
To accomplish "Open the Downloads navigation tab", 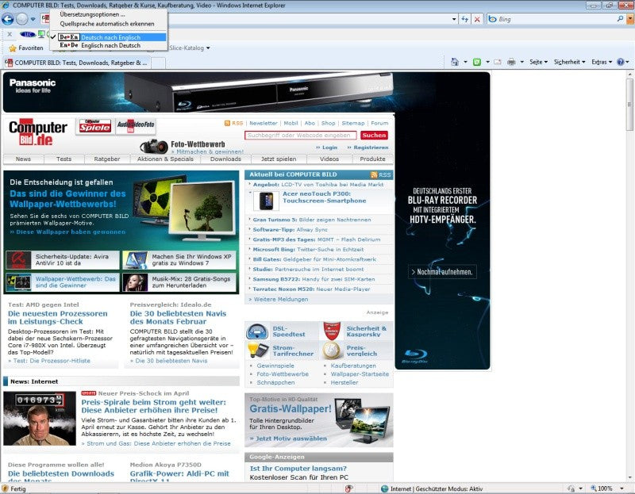I will [225, 159].
